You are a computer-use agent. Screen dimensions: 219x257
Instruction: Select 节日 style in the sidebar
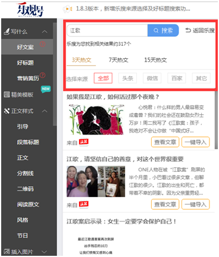[x=23, y=236]
